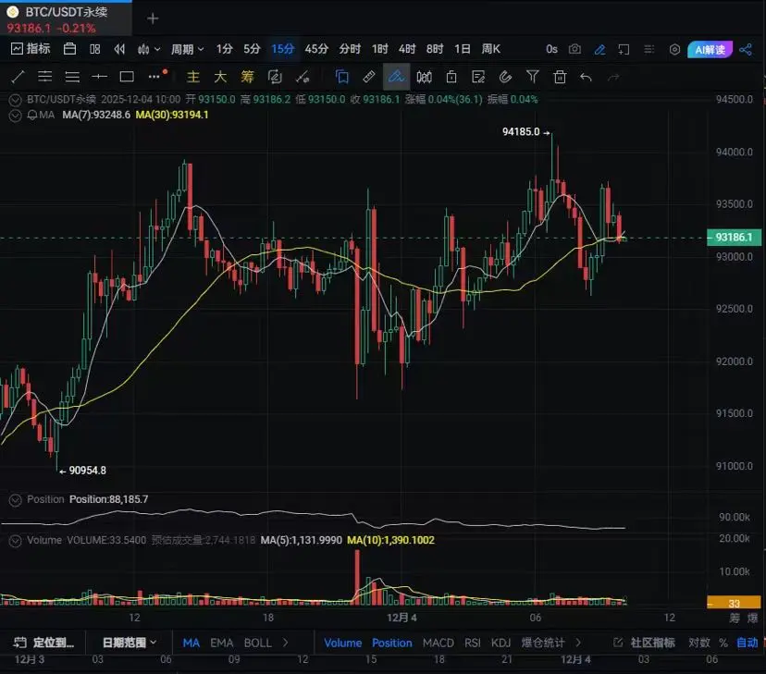This screenshot has width=766, height=674.
Task: Toggle the MACD sub-indicator
Action: [439, 643]
